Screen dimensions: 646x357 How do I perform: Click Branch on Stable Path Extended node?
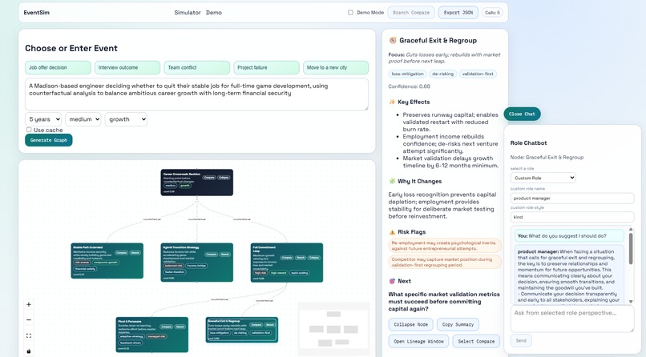[x=135, y=252]
